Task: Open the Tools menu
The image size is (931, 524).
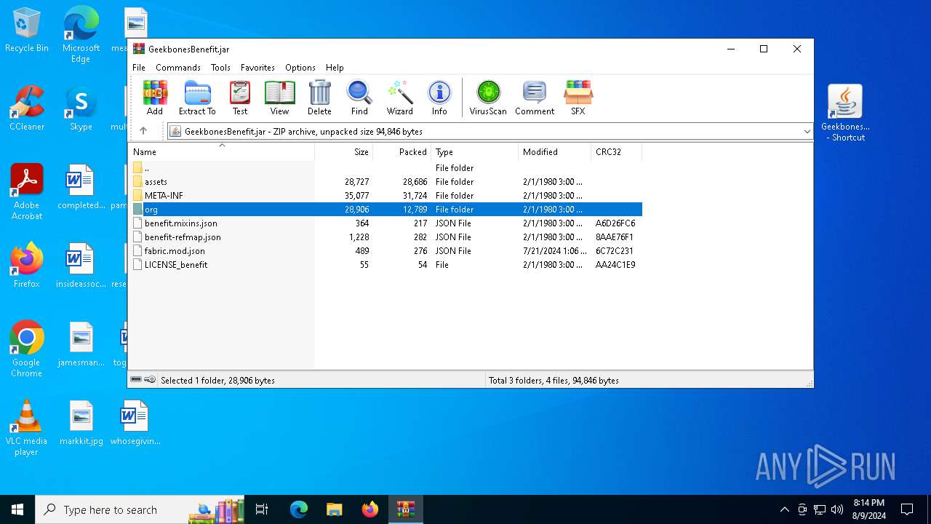Action: point(220,67)
